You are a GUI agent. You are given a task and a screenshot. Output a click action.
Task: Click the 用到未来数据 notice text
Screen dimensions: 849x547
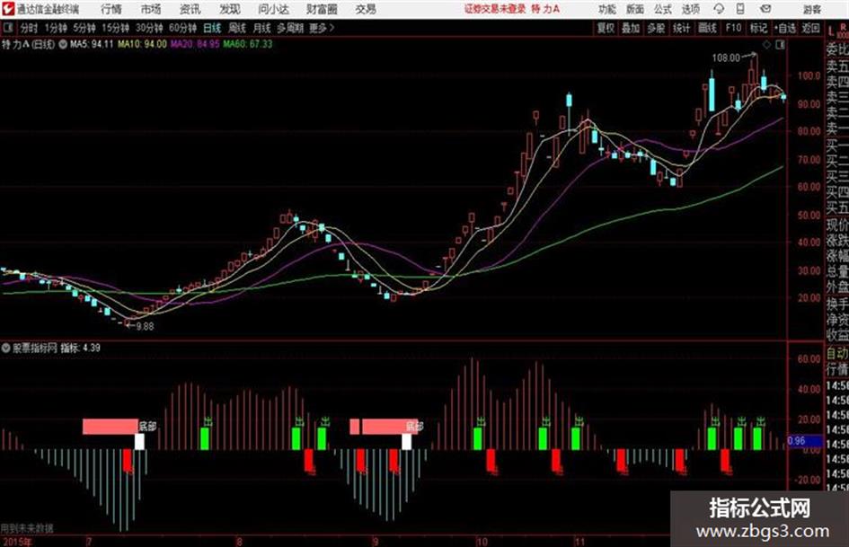click(x=27, y=528)
